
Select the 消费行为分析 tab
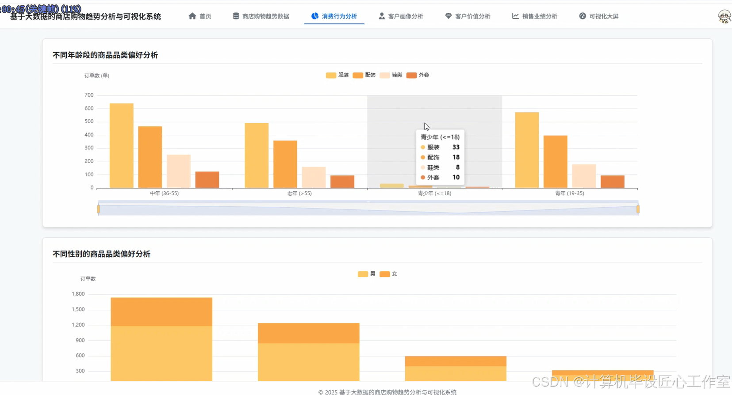pyautogui.click(x=334, y=16)
